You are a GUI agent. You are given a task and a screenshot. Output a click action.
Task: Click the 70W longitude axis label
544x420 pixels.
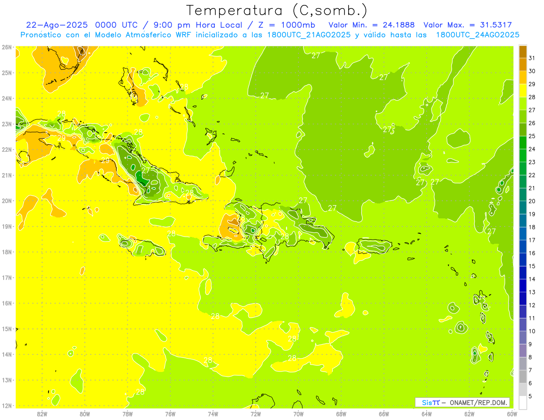click(x=298, y=414)
